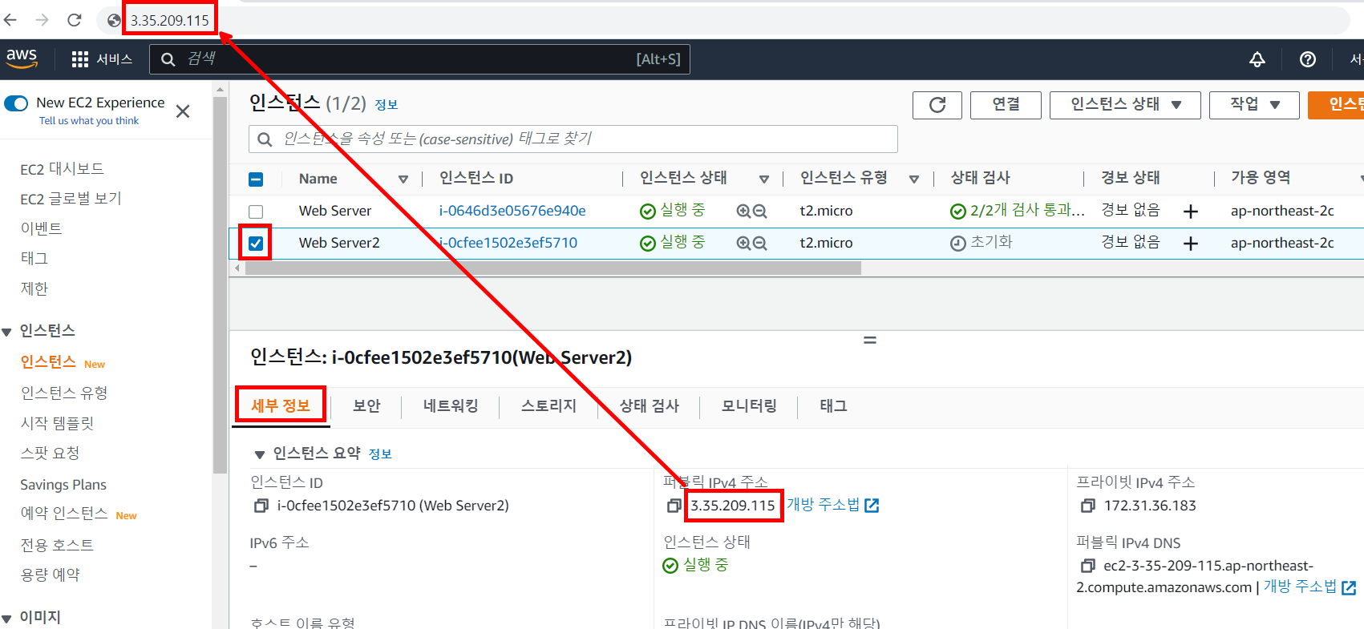
Task: Copy the public IPv4 address 3.35.209.115
Action: tap(674, 506)
